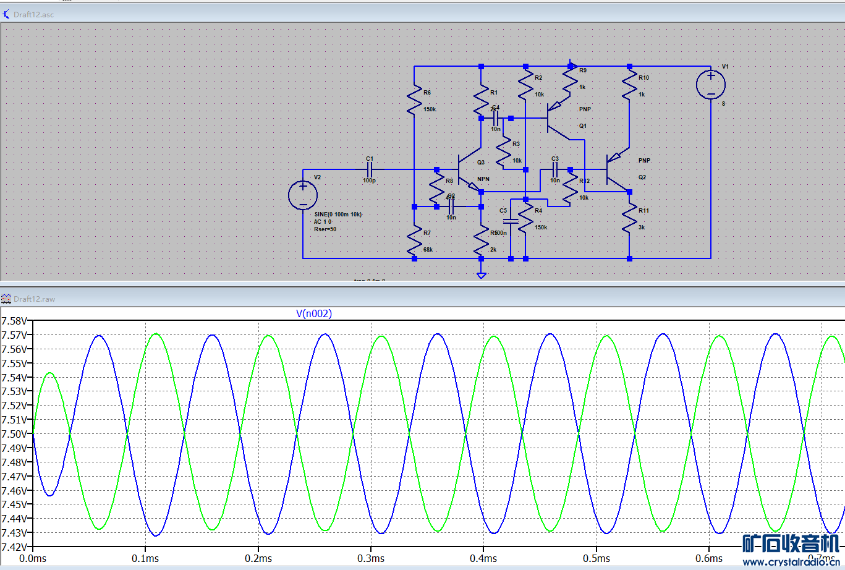Click the PNP label of Q2
This screenshot has height=570, width=845.
[x=644, y=161]
